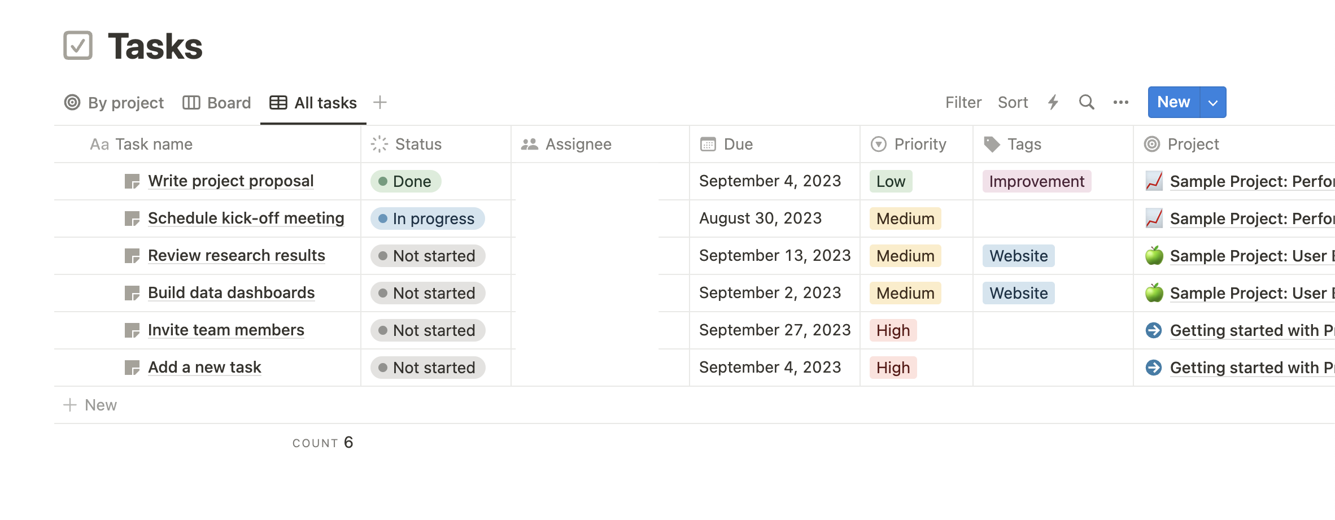The image size is (1335, 520).
Task: Open the Build data dashboards task
Action: (231, 293)
